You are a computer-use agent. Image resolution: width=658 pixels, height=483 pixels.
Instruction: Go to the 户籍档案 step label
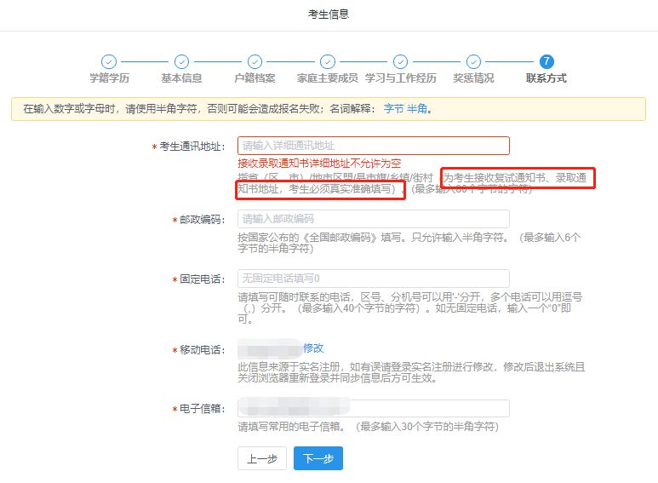tap(255, 78)
